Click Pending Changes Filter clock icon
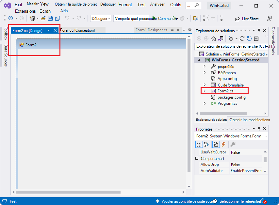Image resolution: width=279 pixels, height=205 pixels. [231, 39]
